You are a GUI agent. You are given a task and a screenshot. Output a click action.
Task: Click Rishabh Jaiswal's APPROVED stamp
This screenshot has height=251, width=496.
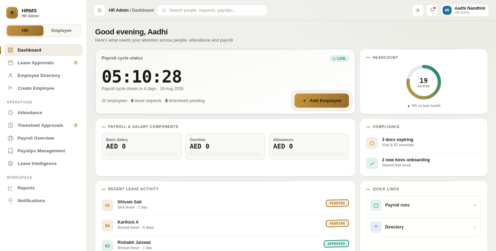coord(336,244)
